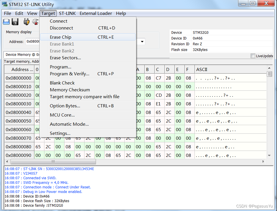
Task: Open Option Bytes... menu entry
Action: [x=88, y=106]
